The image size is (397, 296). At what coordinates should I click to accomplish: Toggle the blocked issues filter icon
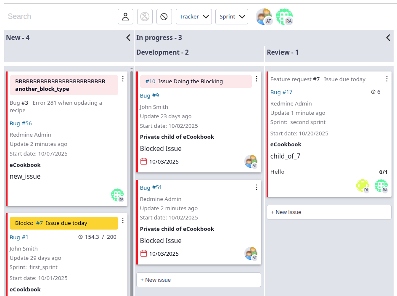(x=164, y=17)
